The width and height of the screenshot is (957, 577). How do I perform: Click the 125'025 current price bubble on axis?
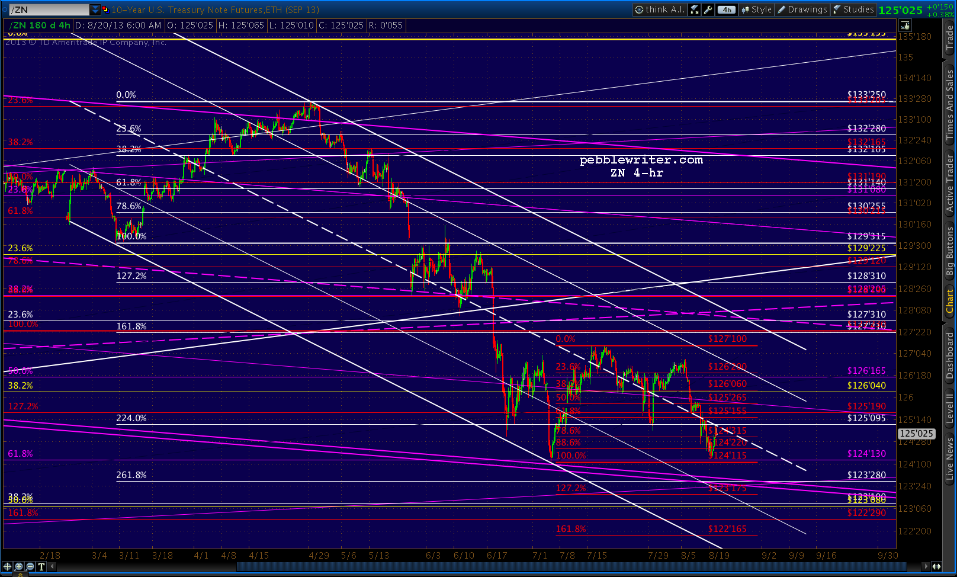[916, 434]
